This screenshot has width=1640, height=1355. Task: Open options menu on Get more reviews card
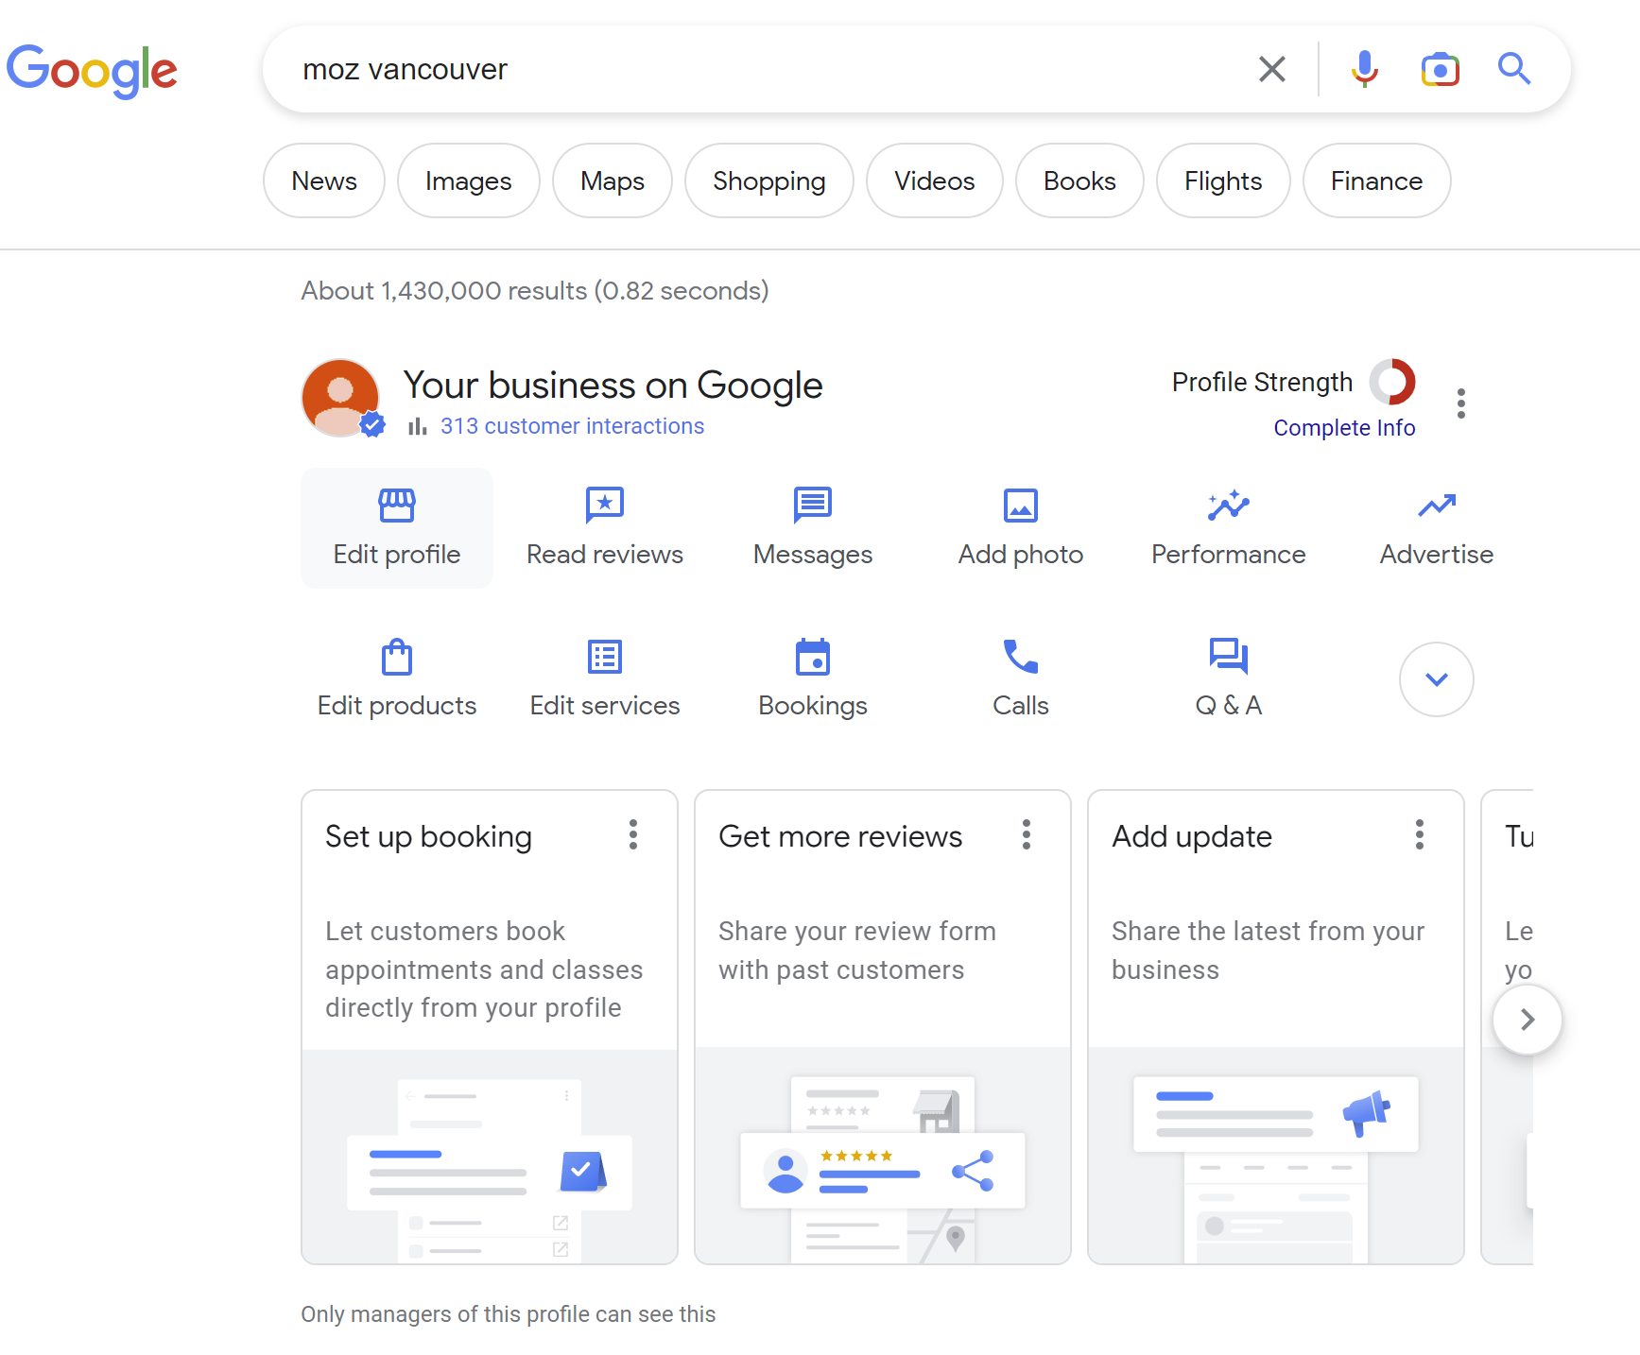(x=1027, y=834)
